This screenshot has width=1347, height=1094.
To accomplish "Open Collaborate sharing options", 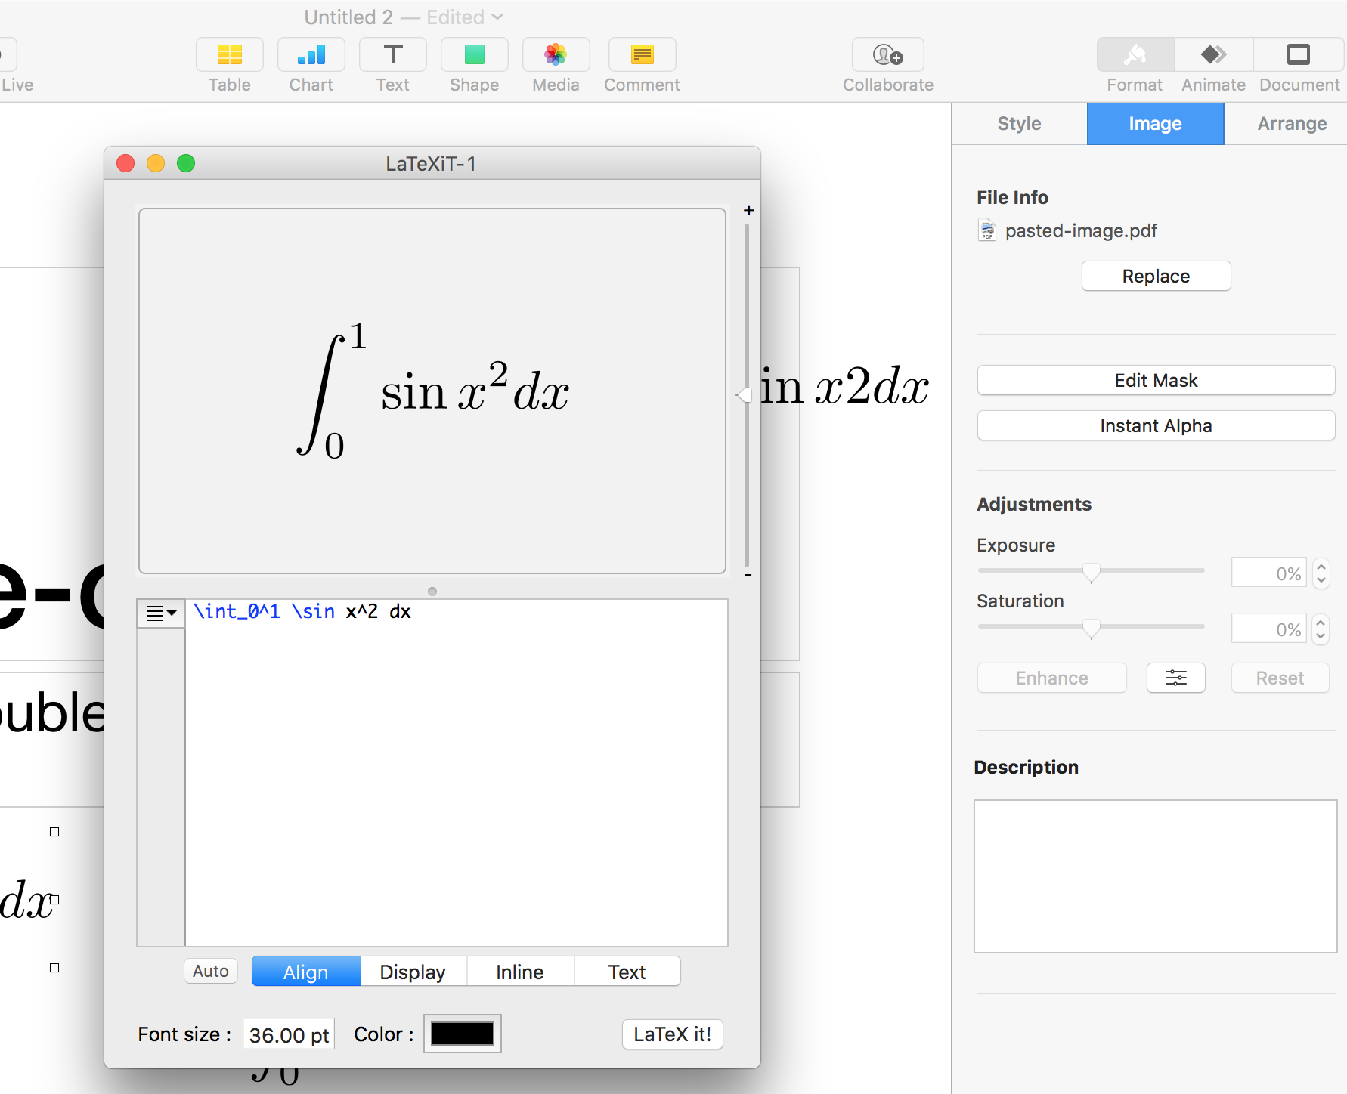I will click(888, 55).
